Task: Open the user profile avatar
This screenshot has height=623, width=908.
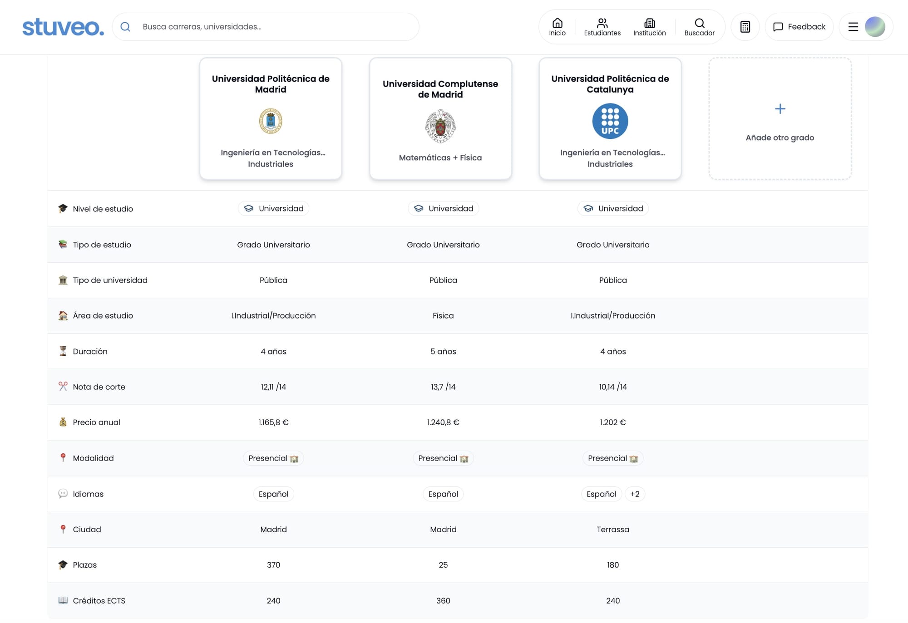Action: tap(875, 27)
